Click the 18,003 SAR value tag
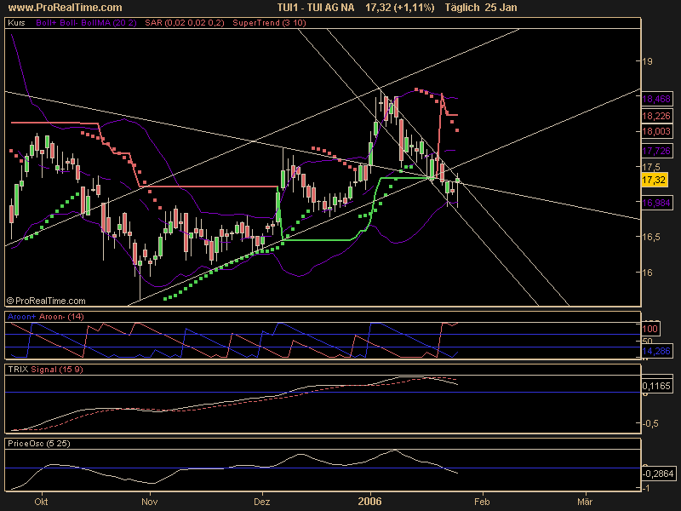The width and height of the screenshot is (681, 511). [655, 131]
